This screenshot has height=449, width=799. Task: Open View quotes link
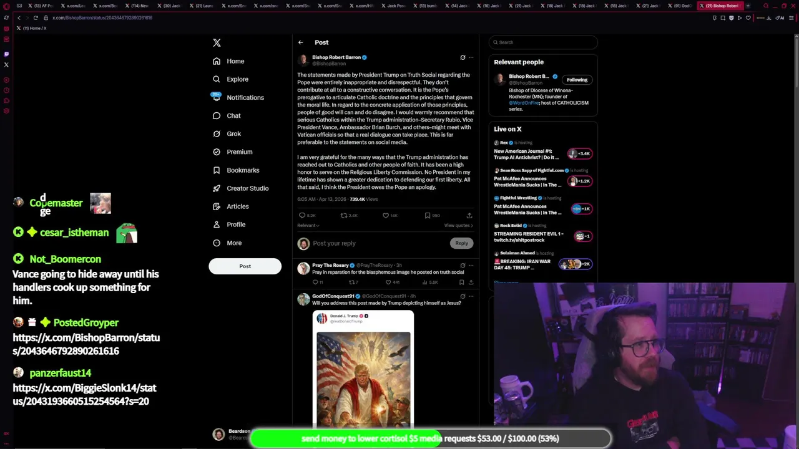[x=459, y=226]
